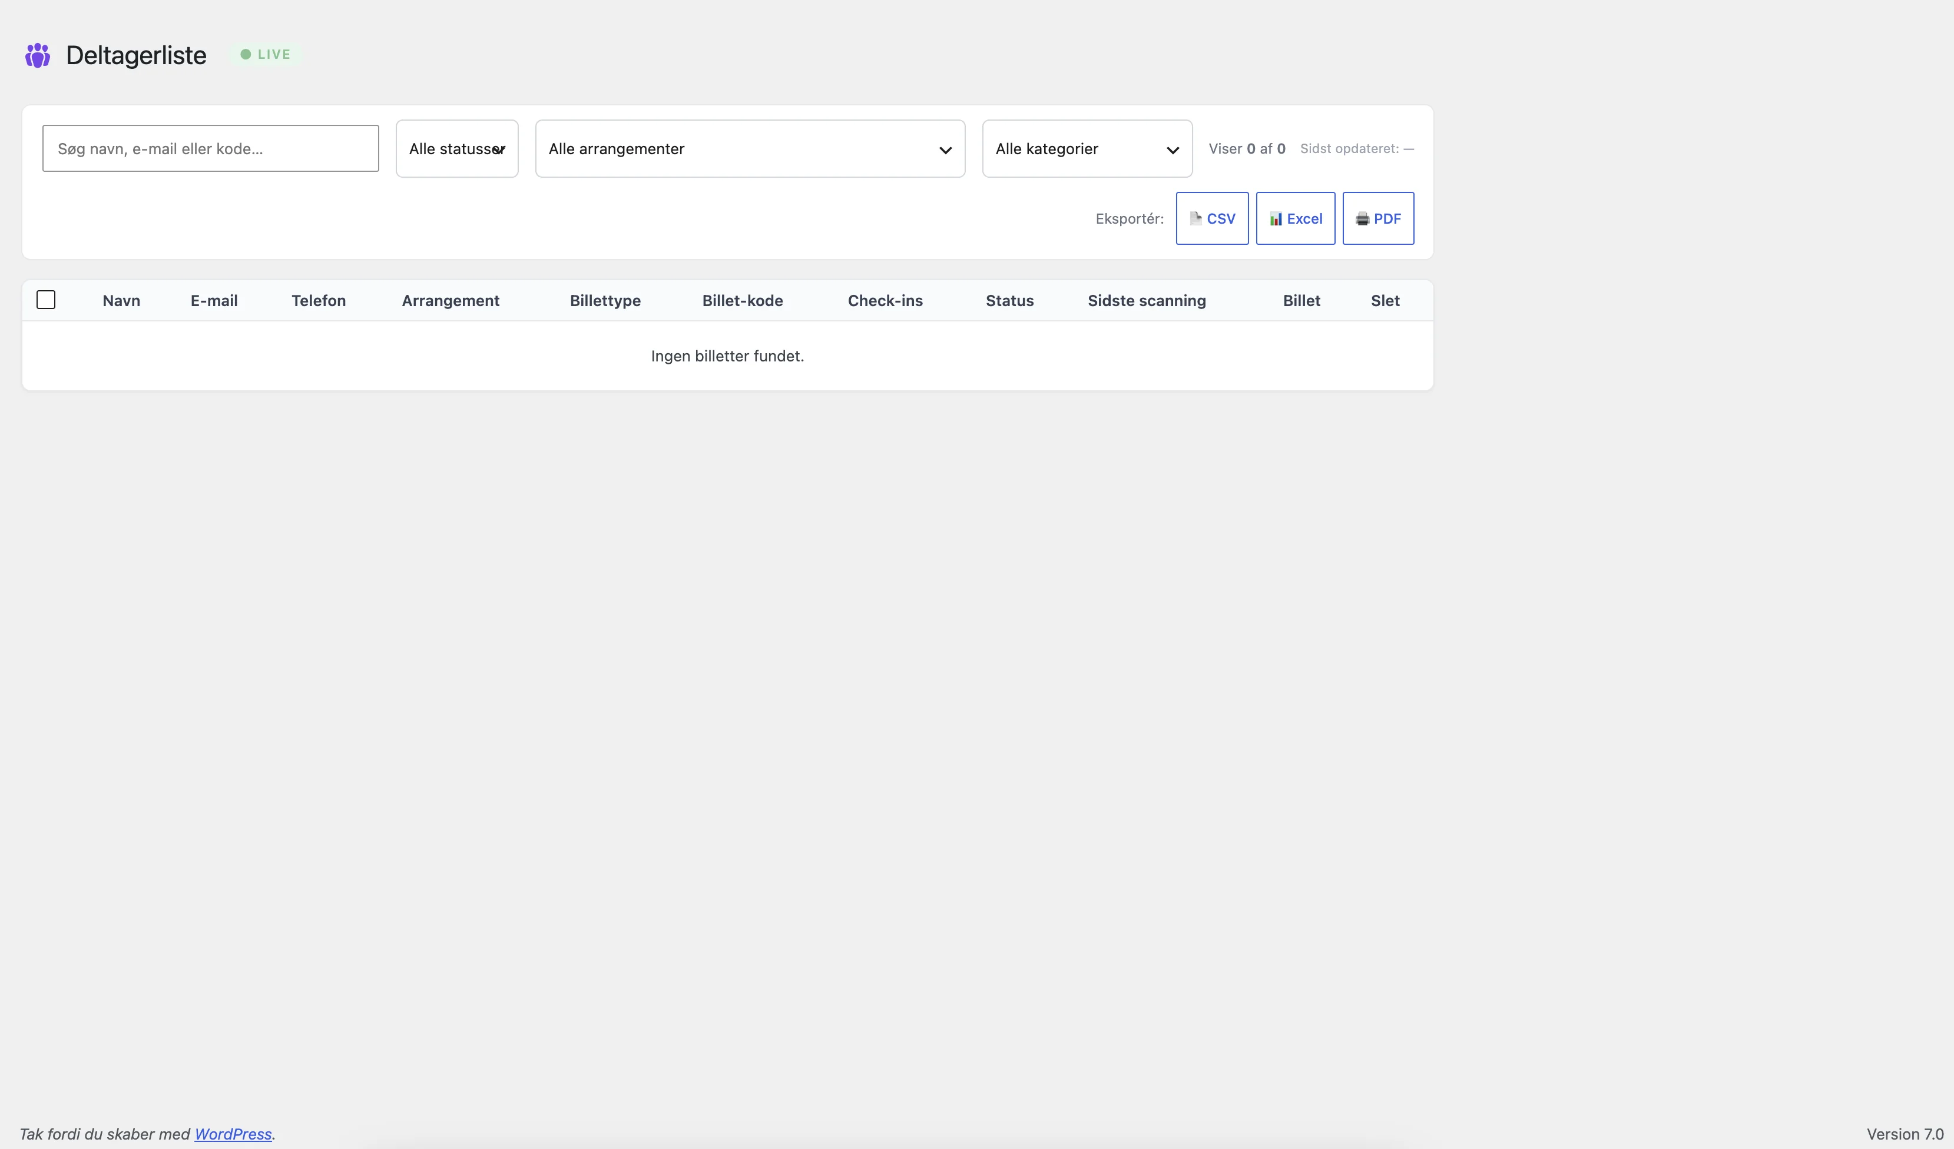
Task: Click the Billettype column header
Action: [x=605, y=301]
